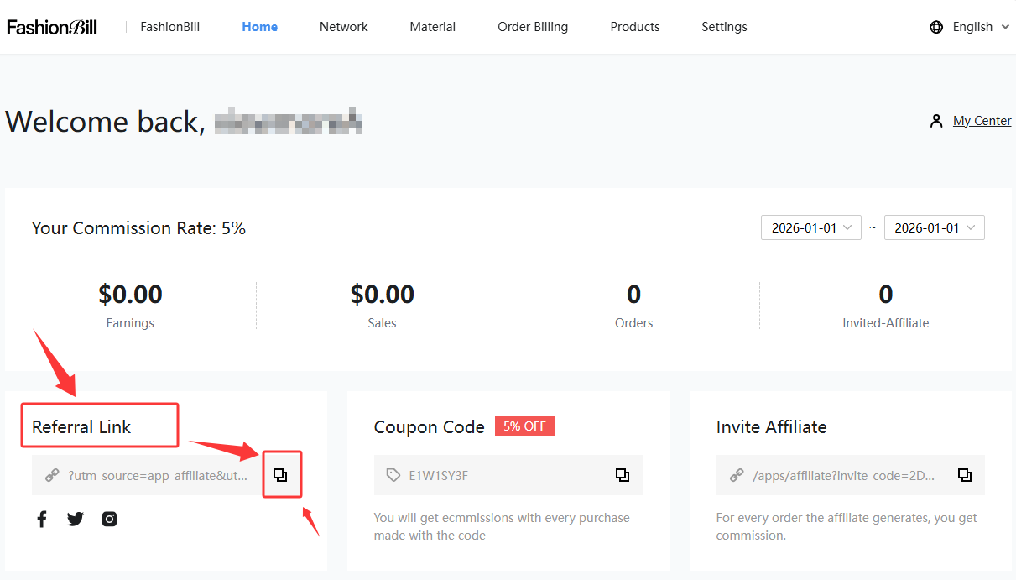
Task: Open the start date dropdown
Action: tap(810, 228)
